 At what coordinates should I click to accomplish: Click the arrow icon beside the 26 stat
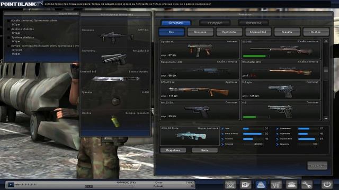222,129
